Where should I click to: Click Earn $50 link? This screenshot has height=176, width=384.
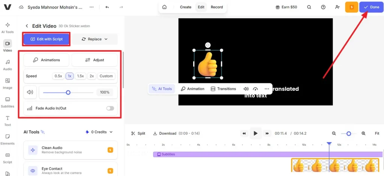pyautogui.click(x=286, y=7)
